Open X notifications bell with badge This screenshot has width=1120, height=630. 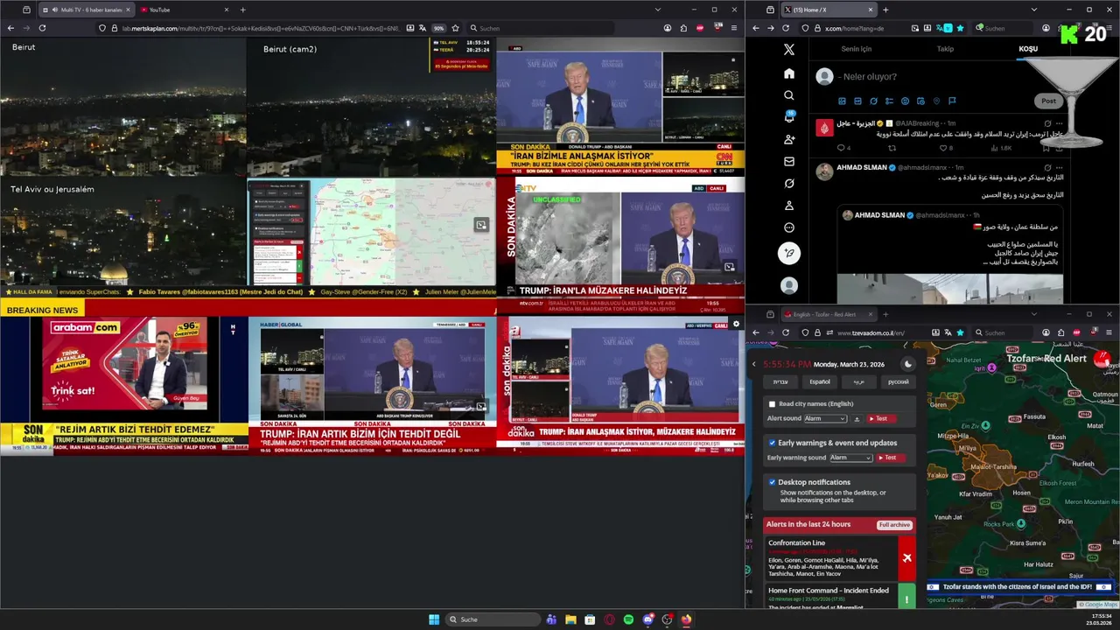tap(789, 116)
